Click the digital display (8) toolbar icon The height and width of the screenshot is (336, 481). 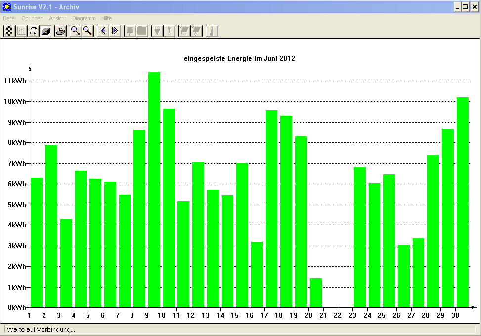[9, 31]
